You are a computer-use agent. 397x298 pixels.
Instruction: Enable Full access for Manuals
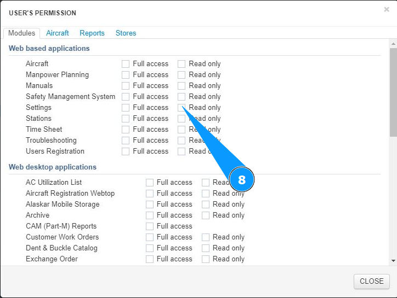[126, 86]
